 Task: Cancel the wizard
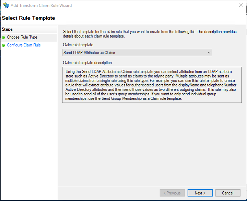228,193
